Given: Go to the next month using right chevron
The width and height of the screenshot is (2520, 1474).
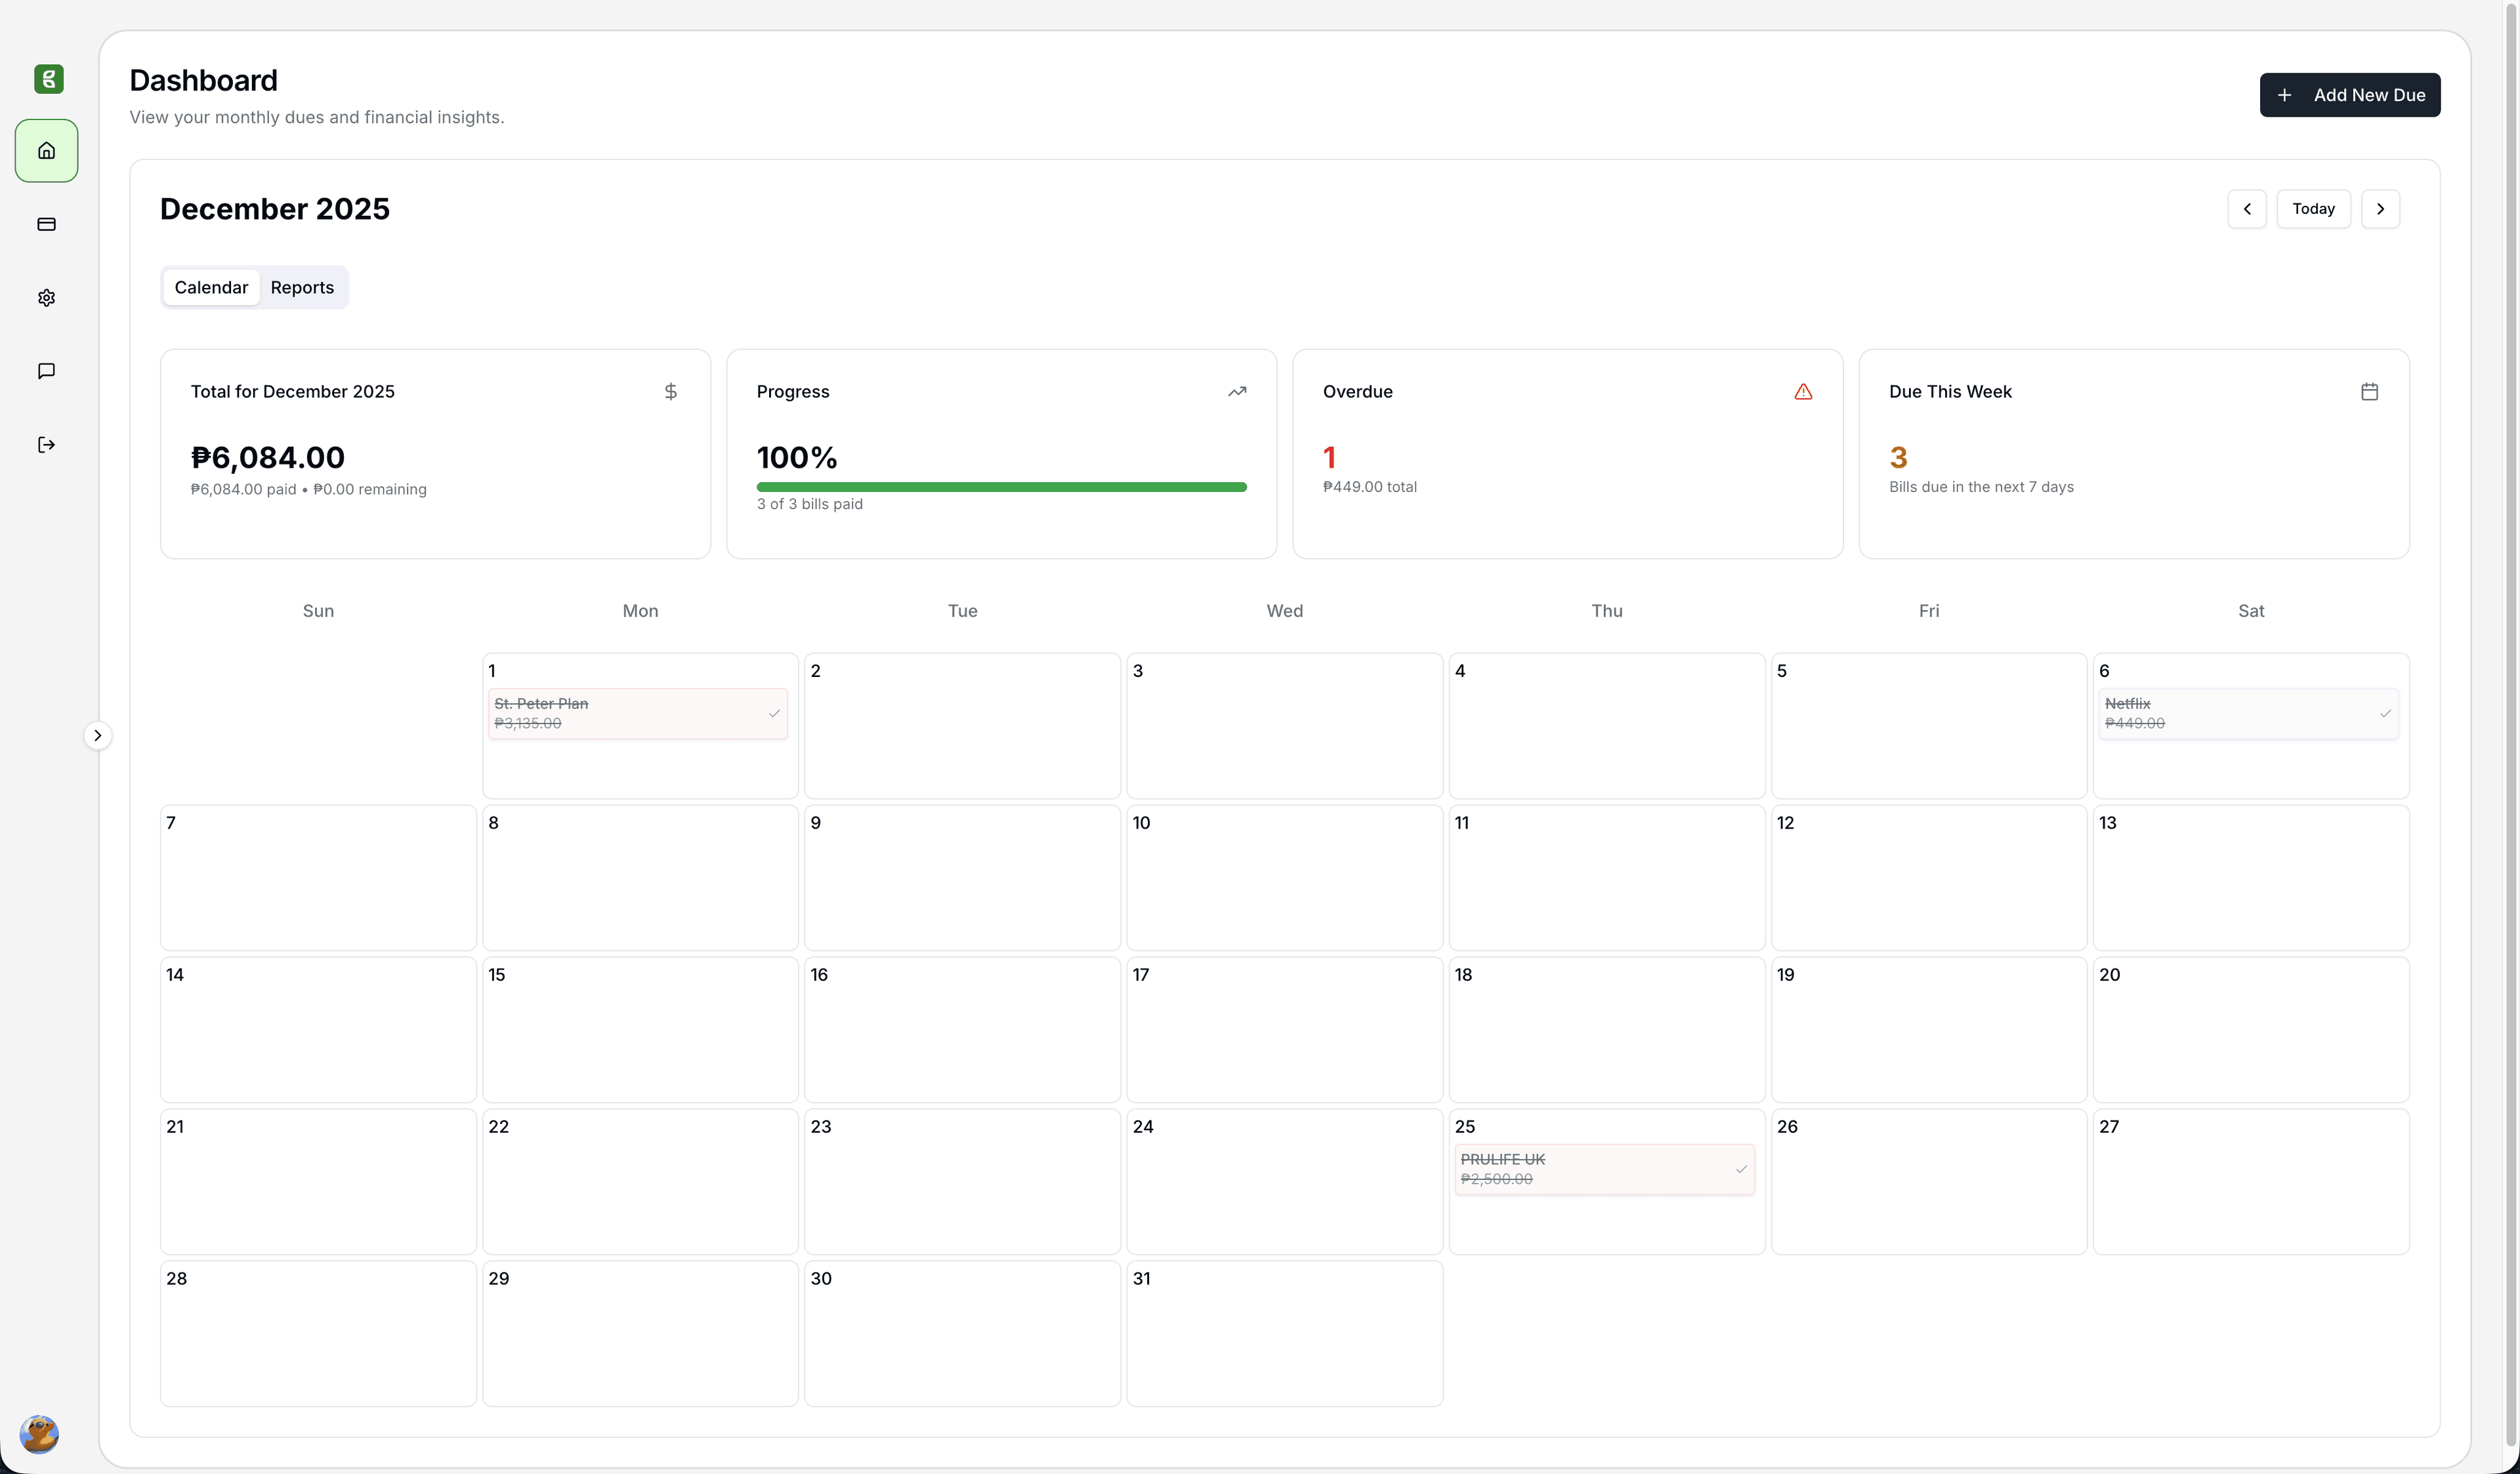Looking at the screenshot, I should (2380, 209).
